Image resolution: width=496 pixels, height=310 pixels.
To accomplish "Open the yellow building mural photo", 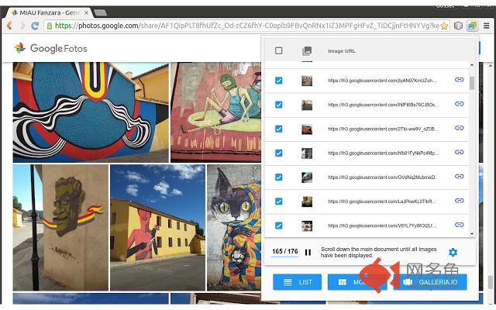I will pyautogui.click(x=157, y=227).
